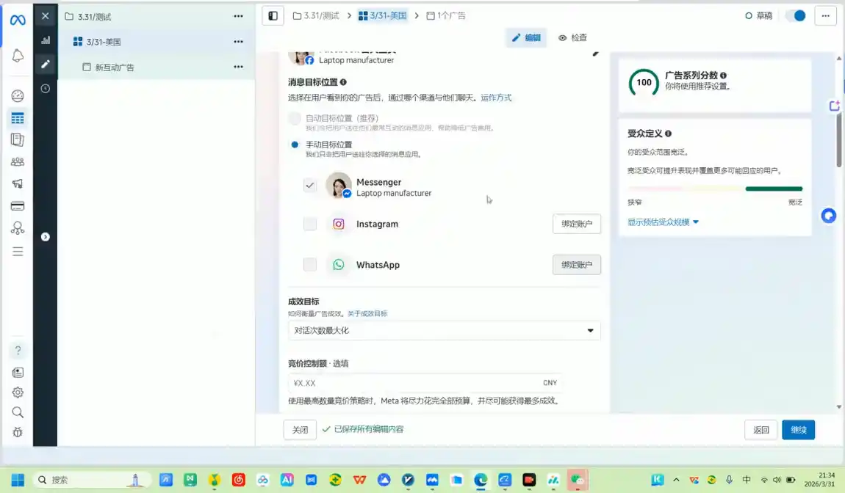This screenshot has width=845, height=493.
Task: Open the clock history icon
Action: (x=46, y=89)
